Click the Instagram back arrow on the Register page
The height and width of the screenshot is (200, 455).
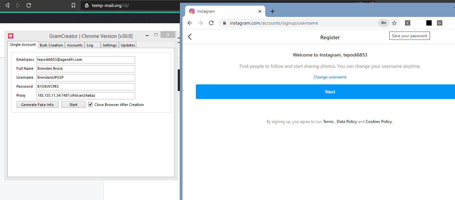click(190, 37)
